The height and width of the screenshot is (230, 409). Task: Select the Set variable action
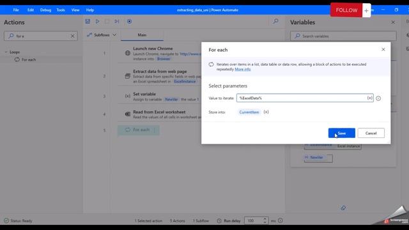144,94
